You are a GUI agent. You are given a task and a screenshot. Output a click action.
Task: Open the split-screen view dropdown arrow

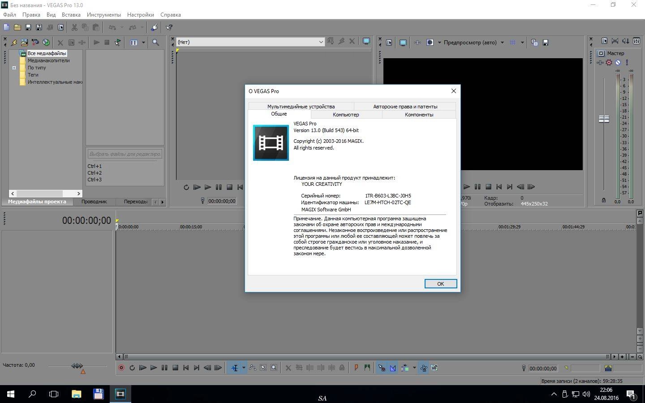tap(439, 43)
